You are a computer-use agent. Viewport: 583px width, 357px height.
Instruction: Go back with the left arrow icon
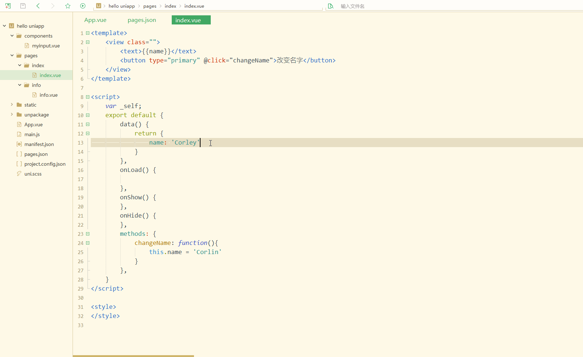coord(38,6)
